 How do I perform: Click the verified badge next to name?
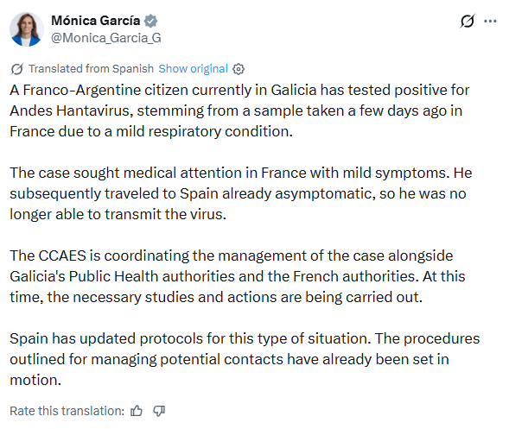pos(150,21)
